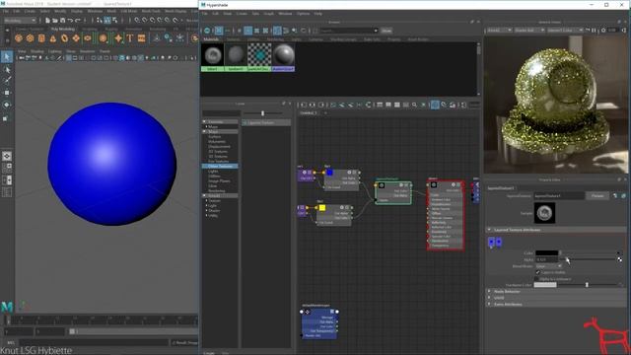This screenshot has width=631, height=355.
Task: Click the New Scene icon in Maya
Action: click(47, 20)
